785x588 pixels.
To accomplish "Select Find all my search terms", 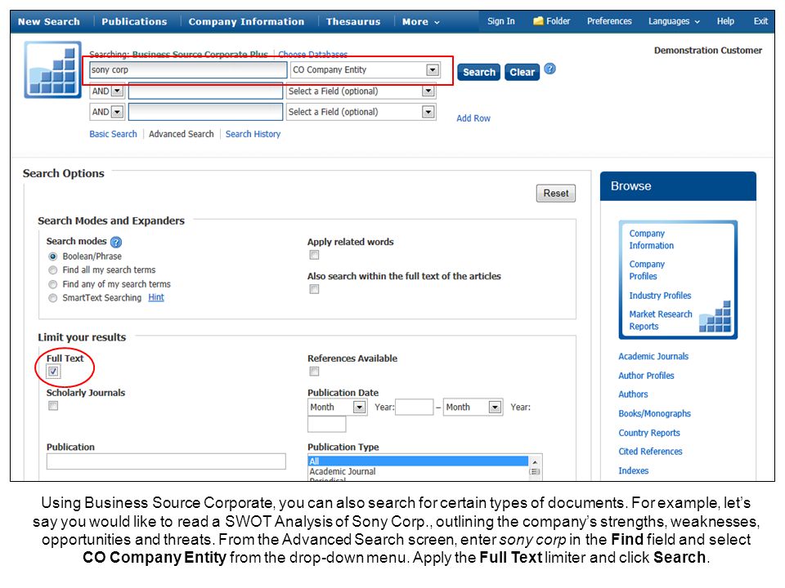I will point(52,270).
